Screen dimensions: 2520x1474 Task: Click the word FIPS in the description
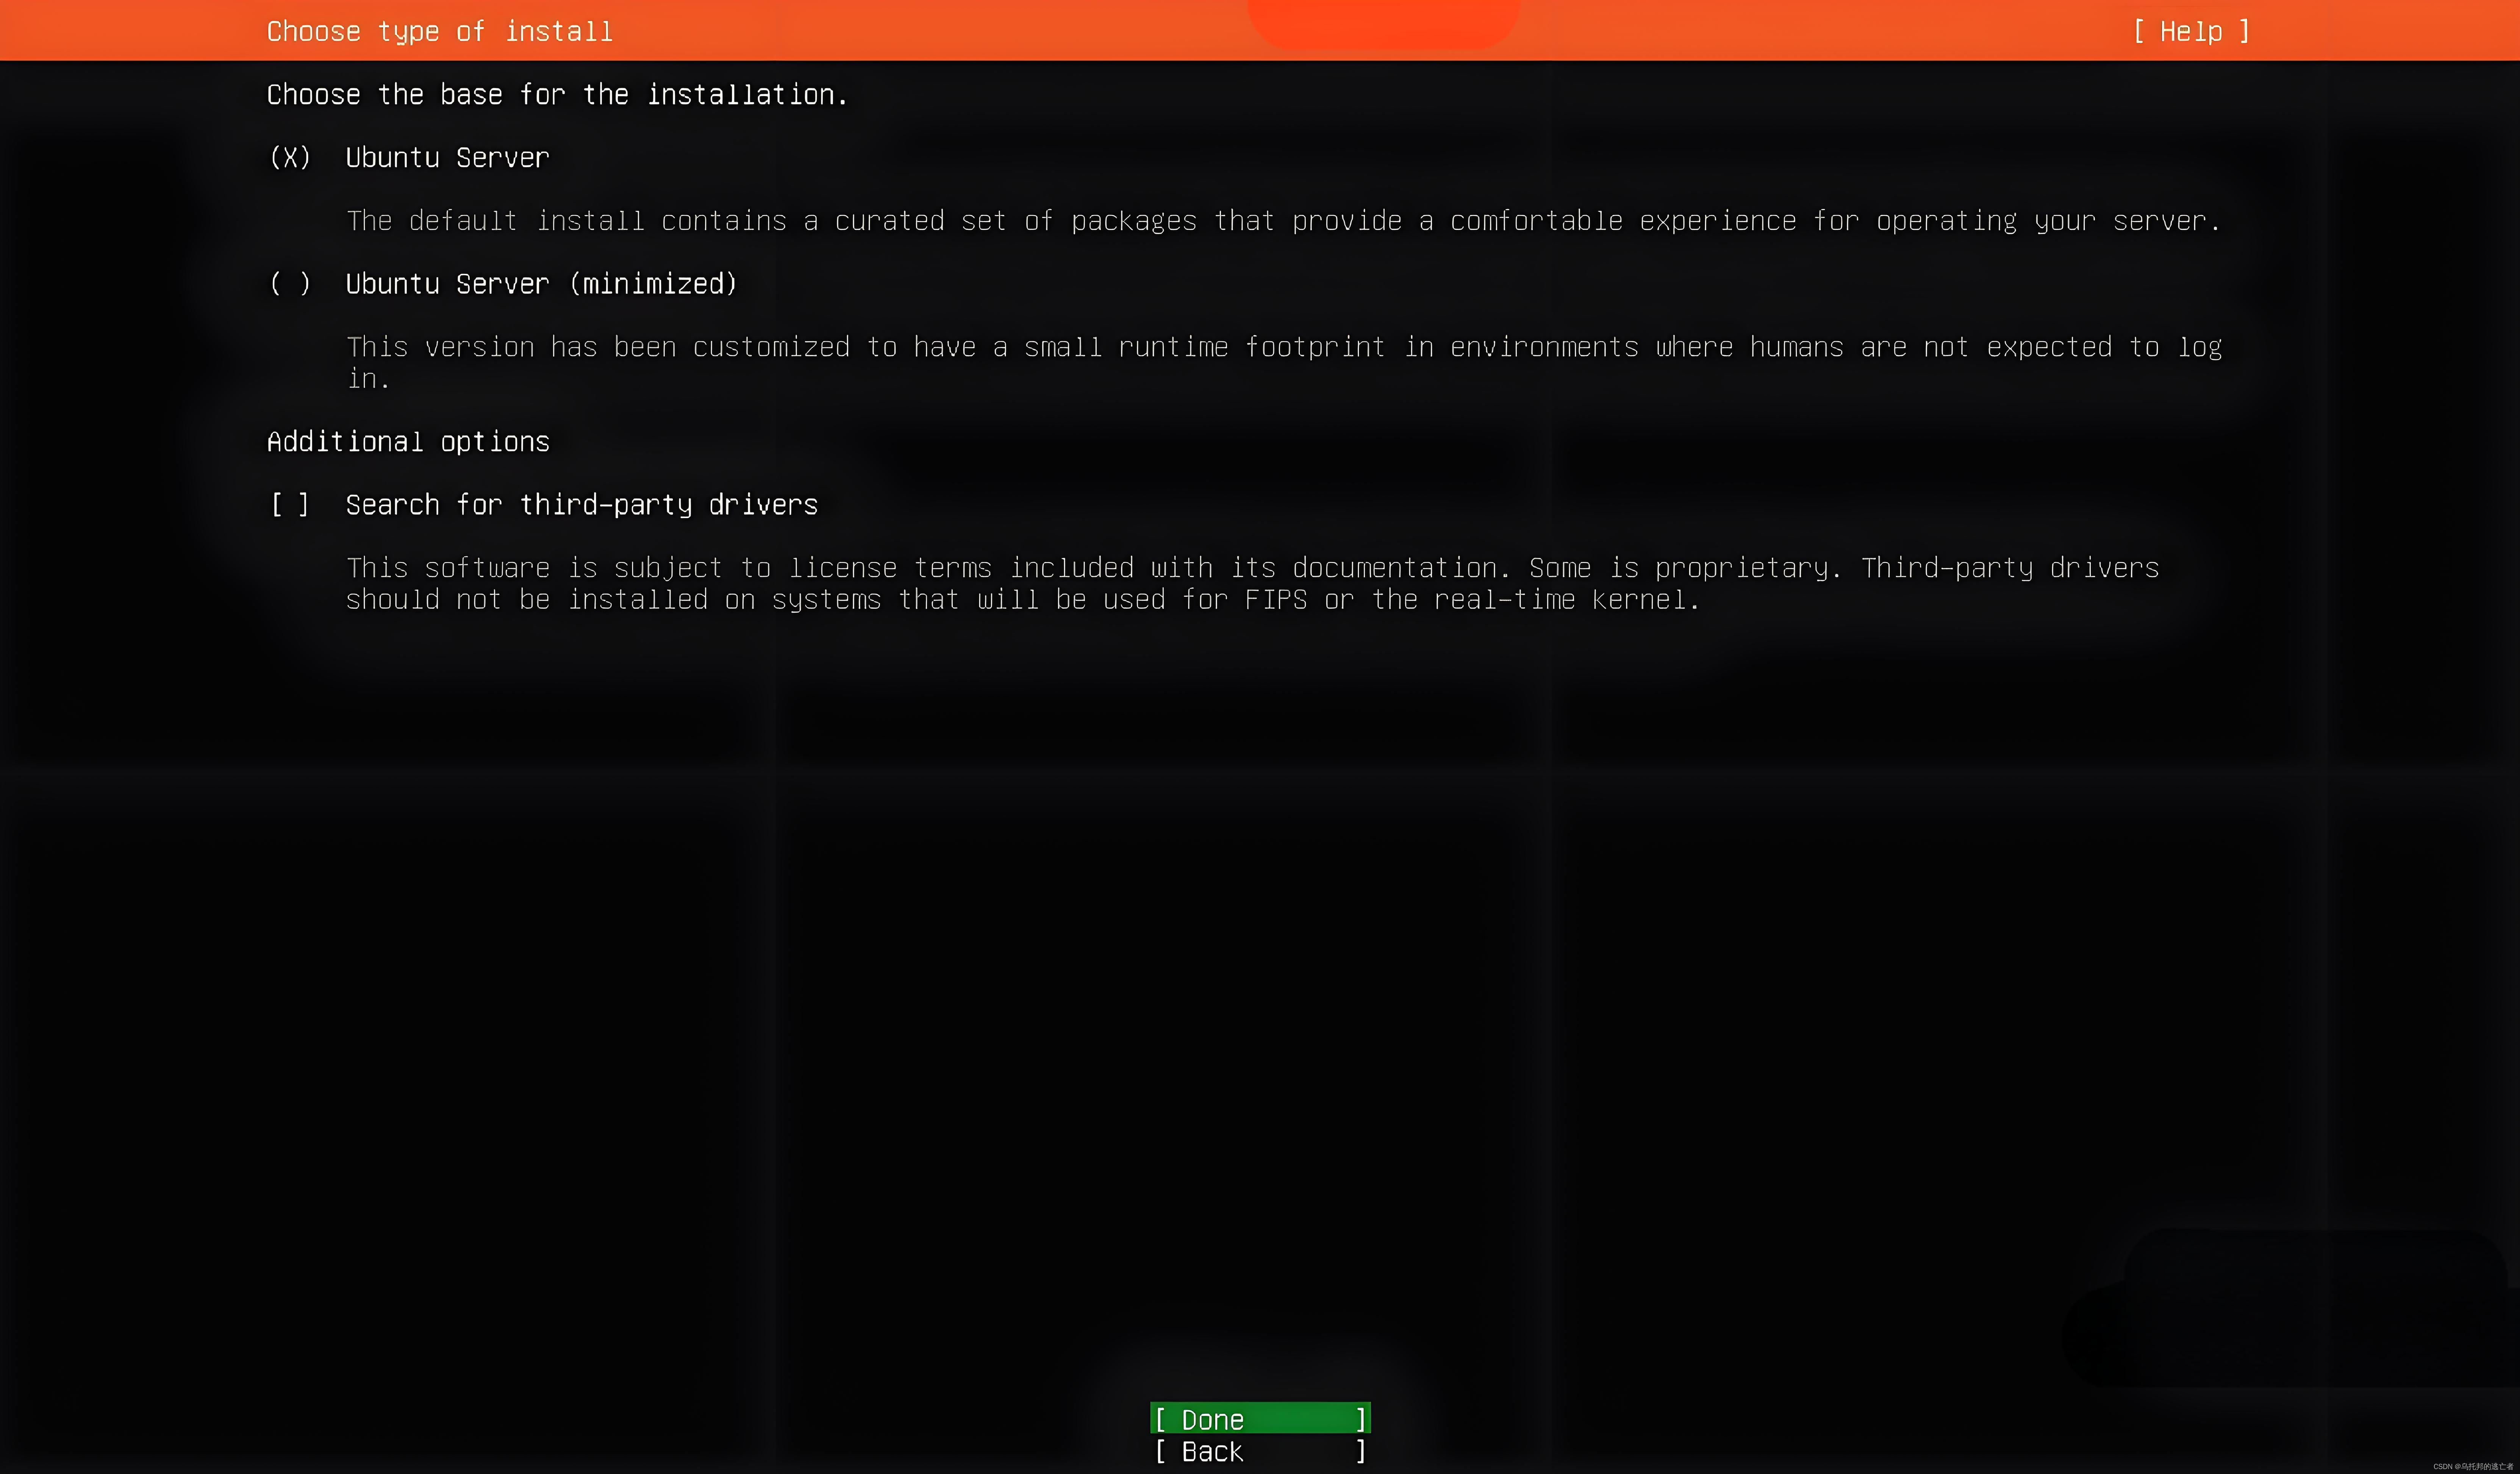pos(1275,600)
